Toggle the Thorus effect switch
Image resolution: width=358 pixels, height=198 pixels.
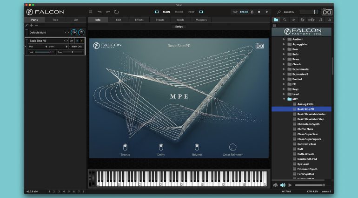pos(125,147)
